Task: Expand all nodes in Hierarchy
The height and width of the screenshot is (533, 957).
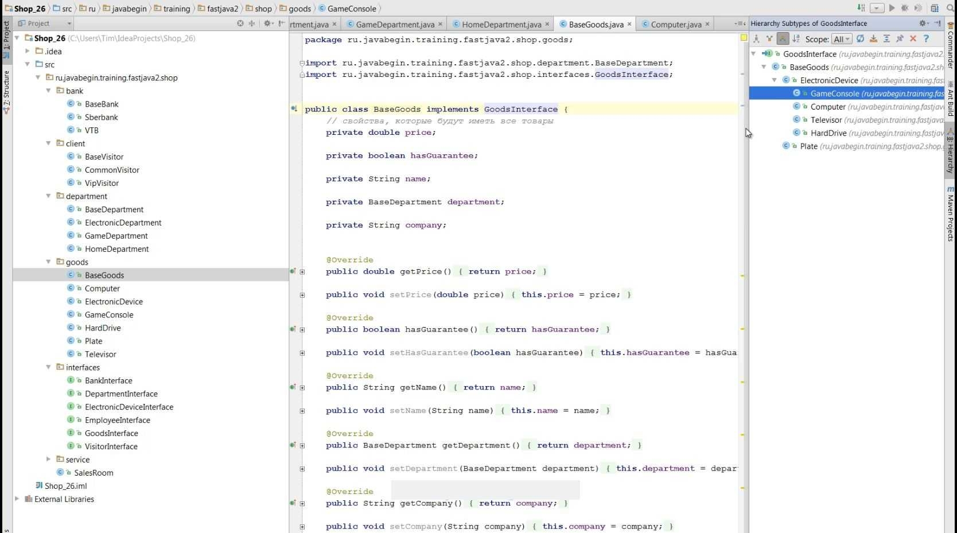Action: (886, 38)
